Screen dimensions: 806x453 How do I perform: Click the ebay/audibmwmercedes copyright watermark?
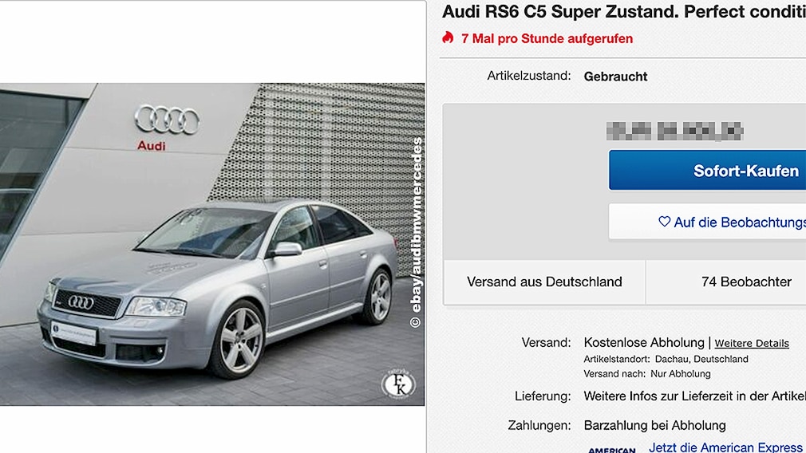click(416, 232)
